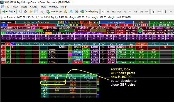Switch to the D1 timeframe
The image size is (174, 102).
(136, 12)
